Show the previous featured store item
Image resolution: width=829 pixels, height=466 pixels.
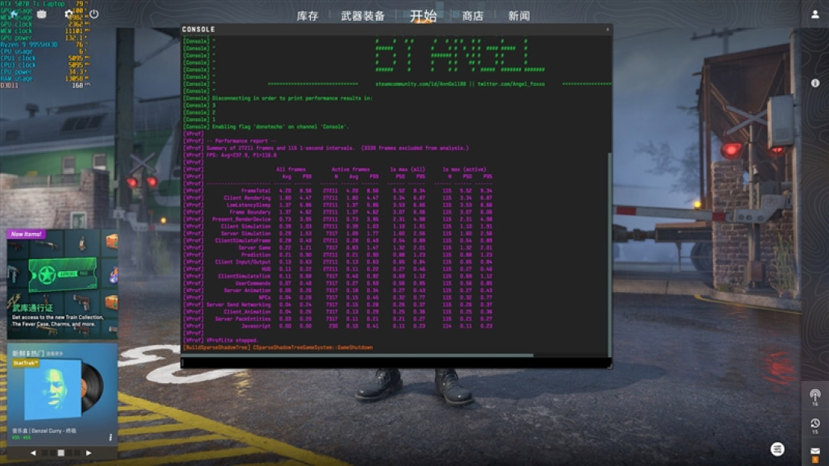(33, 453)
